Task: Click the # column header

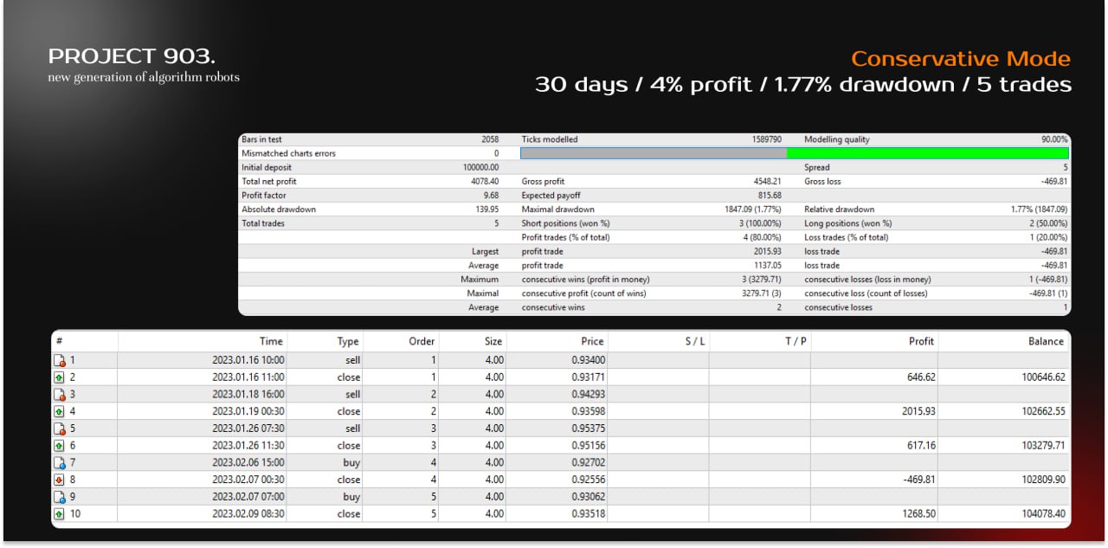Action: point(58,341)
